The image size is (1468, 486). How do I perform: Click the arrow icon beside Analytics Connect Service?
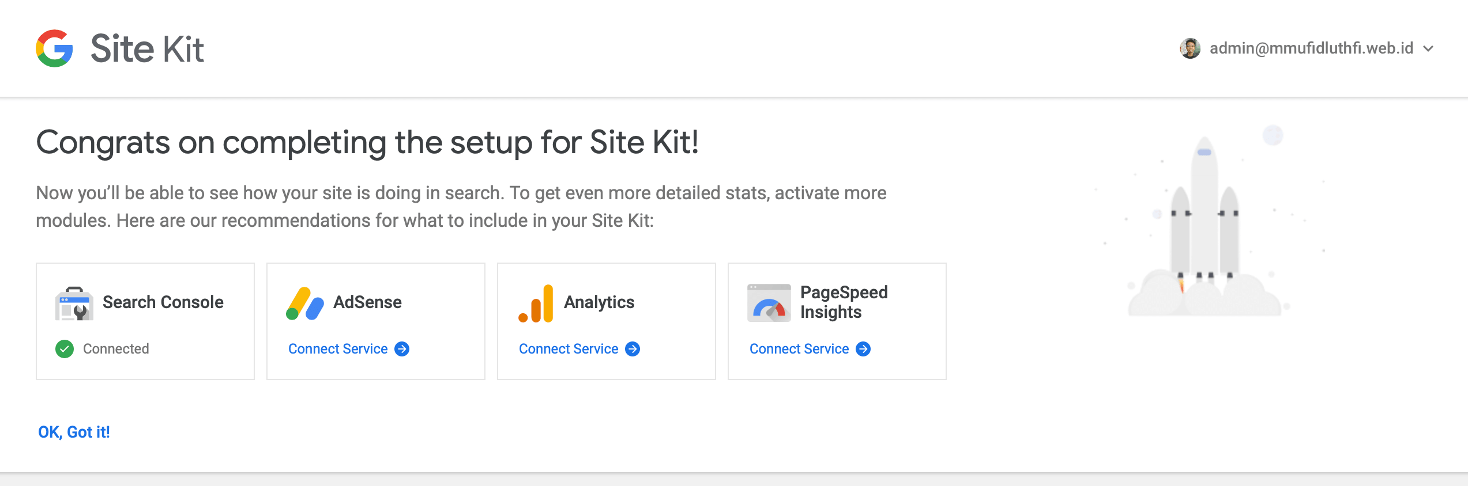pyautogui.click(x=633, y=349)
